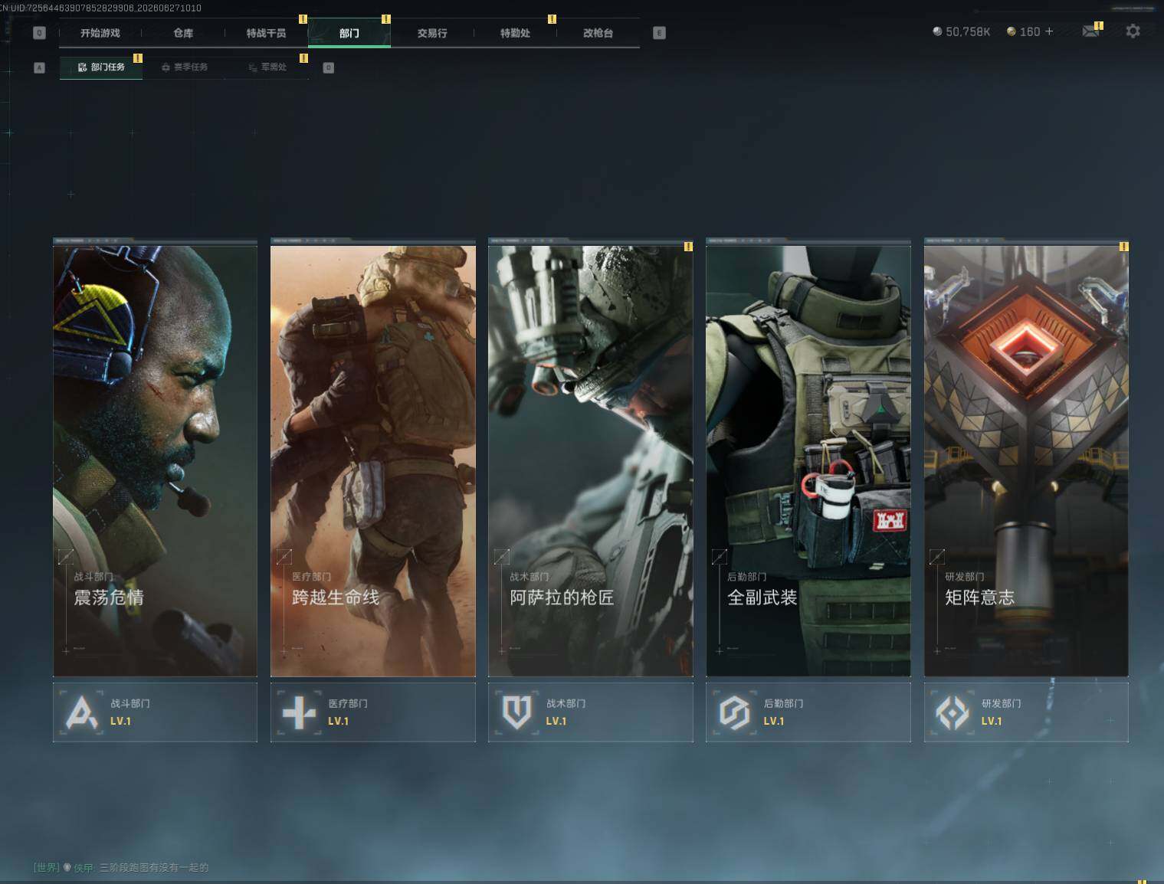Open settings via the gear icon
1164x884 pixels.
[1133, 31]
